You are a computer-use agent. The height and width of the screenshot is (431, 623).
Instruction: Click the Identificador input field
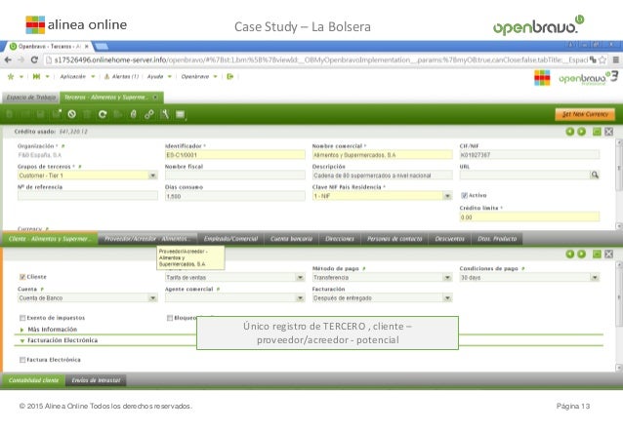[235, 155]
